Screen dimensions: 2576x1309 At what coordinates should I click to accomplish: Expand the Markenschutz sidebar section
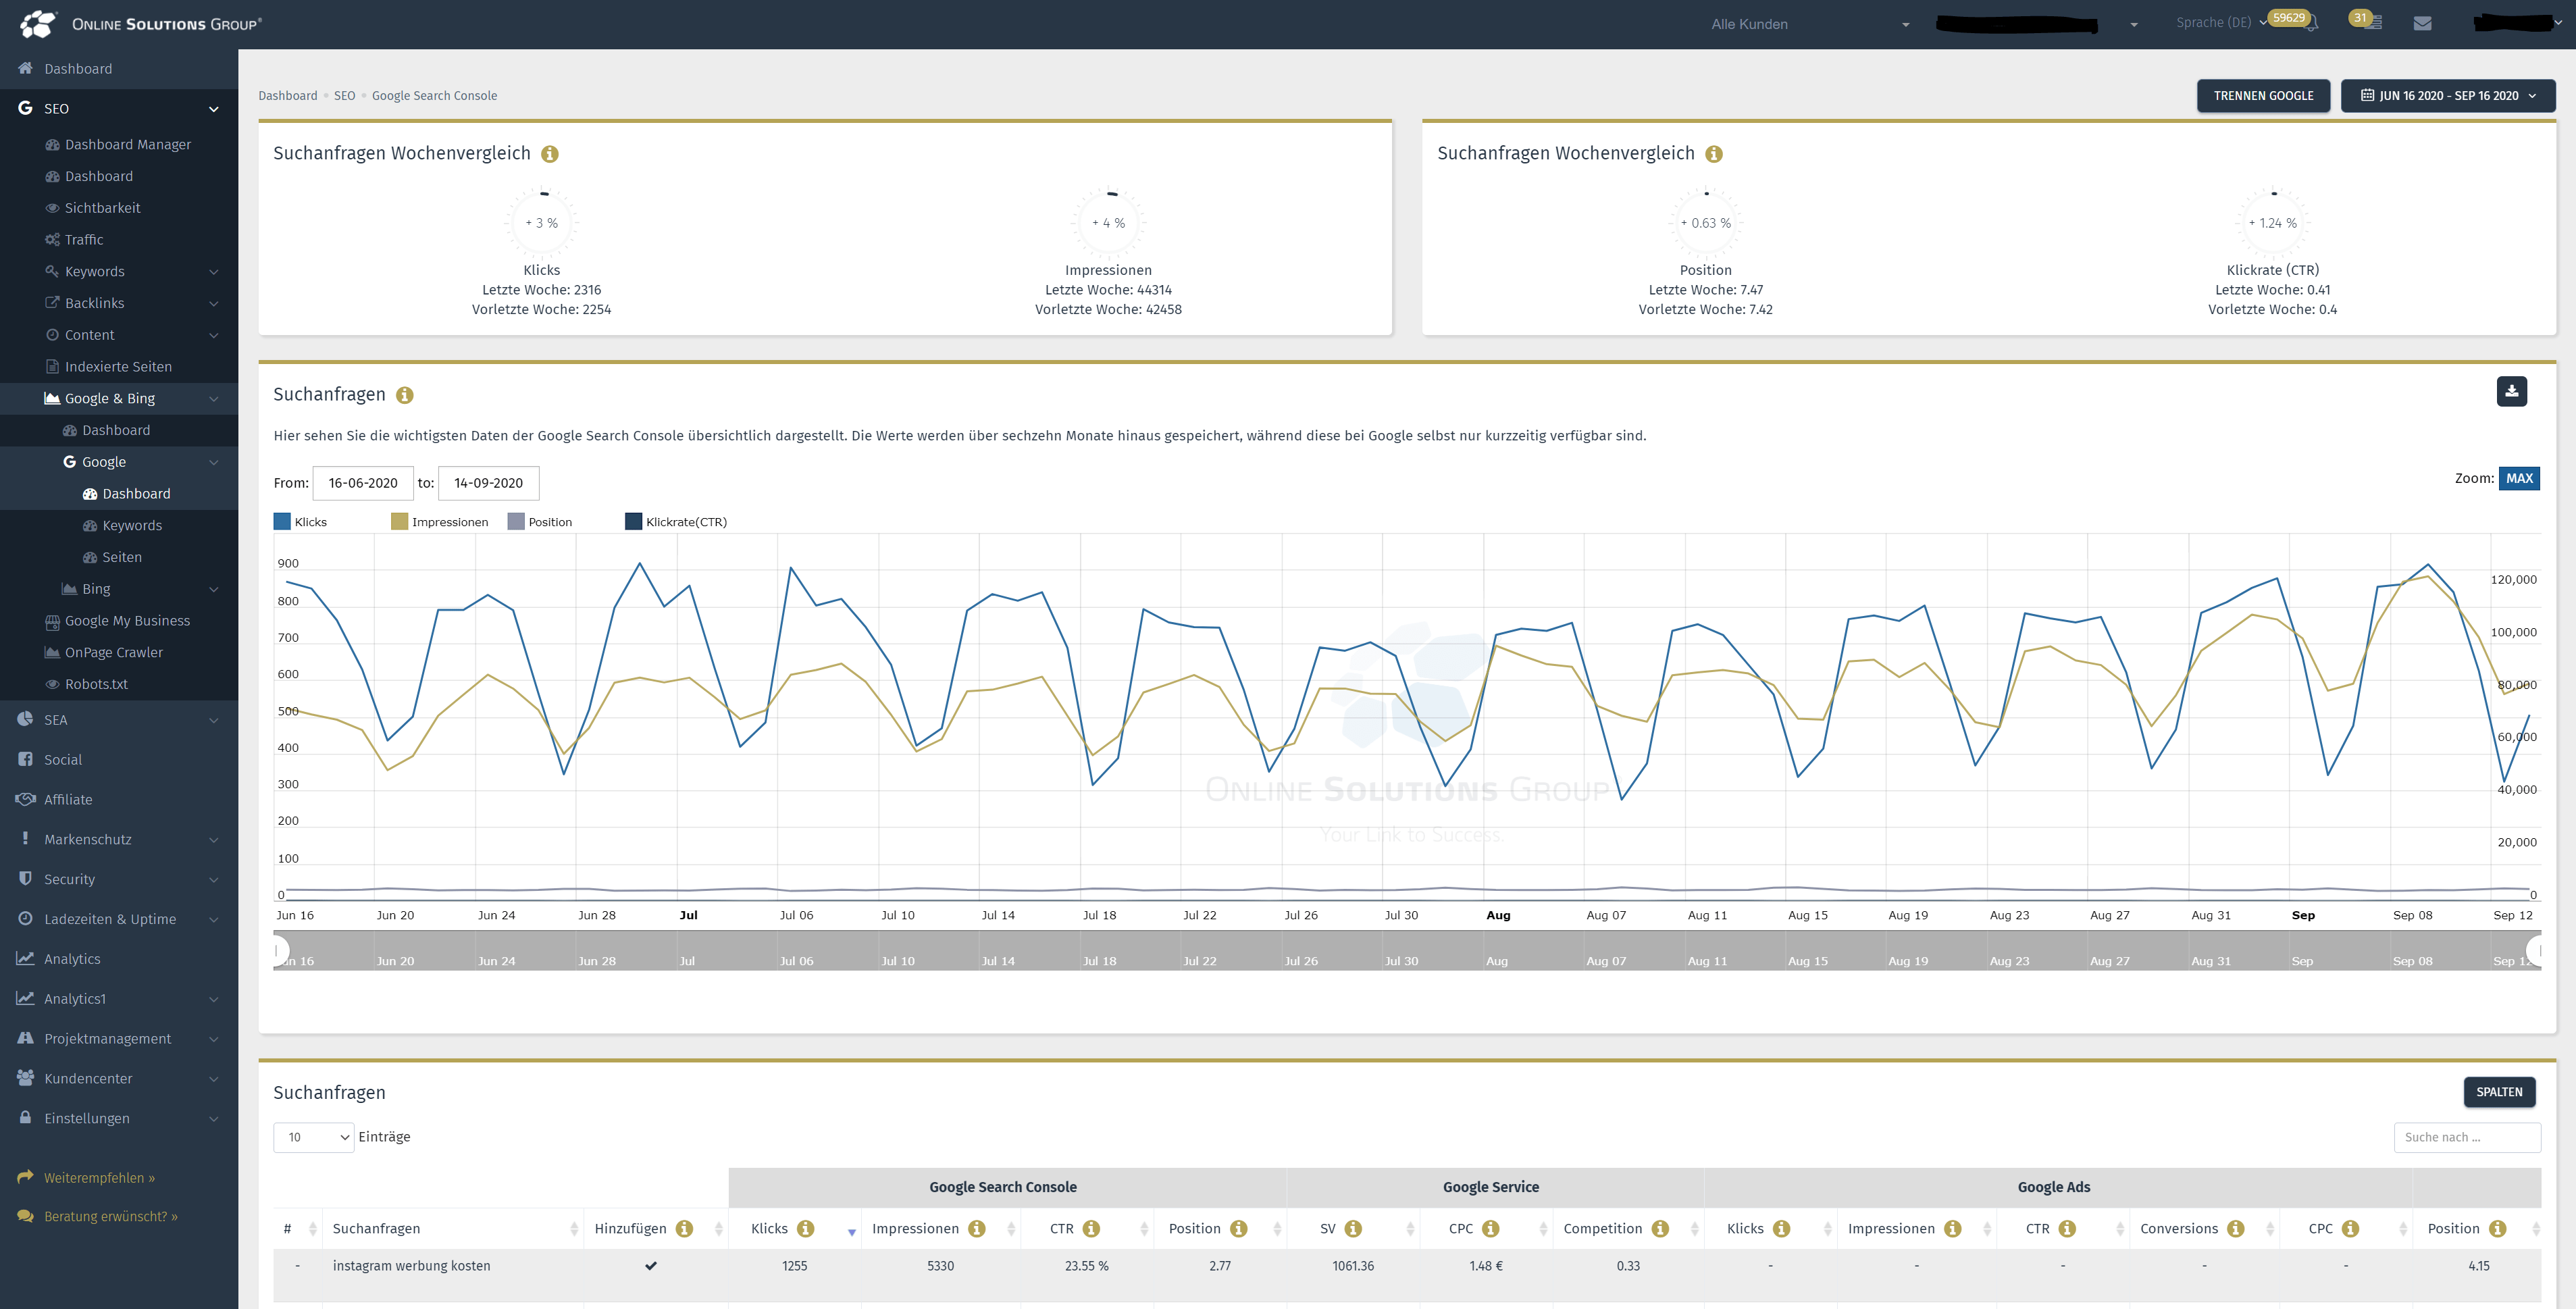213,840
